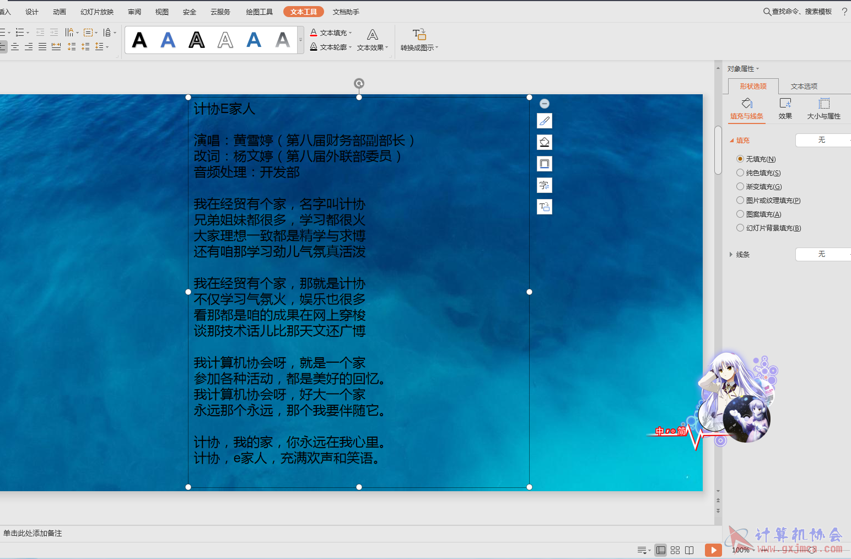This screenshot has width=851, height=559.
Task: Click the vertical scrollbar of slide area
Action: pyautogui.click(x=718, y=150)
